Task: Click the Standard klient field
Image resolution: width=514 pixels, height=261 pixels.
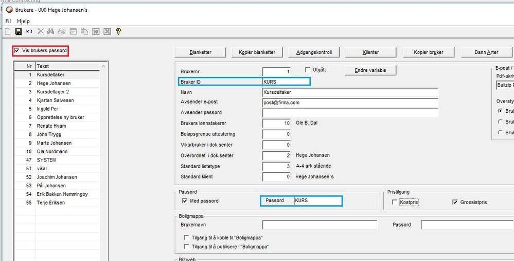Action: click(x=276, y=177)
